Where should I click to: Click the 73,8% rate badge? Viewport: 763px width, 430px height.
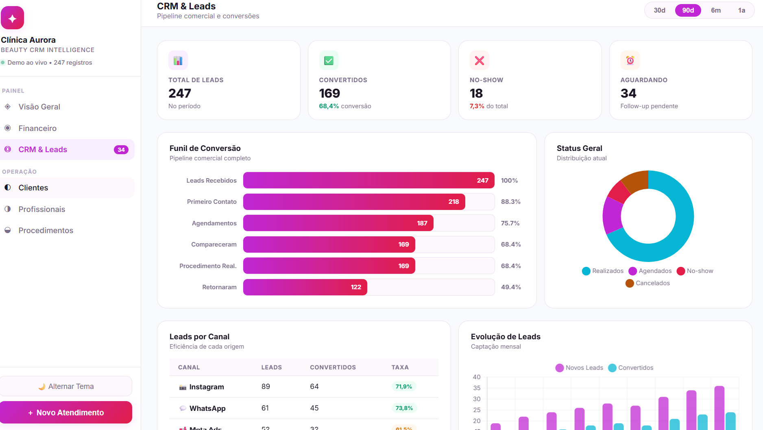click(404, 408)
